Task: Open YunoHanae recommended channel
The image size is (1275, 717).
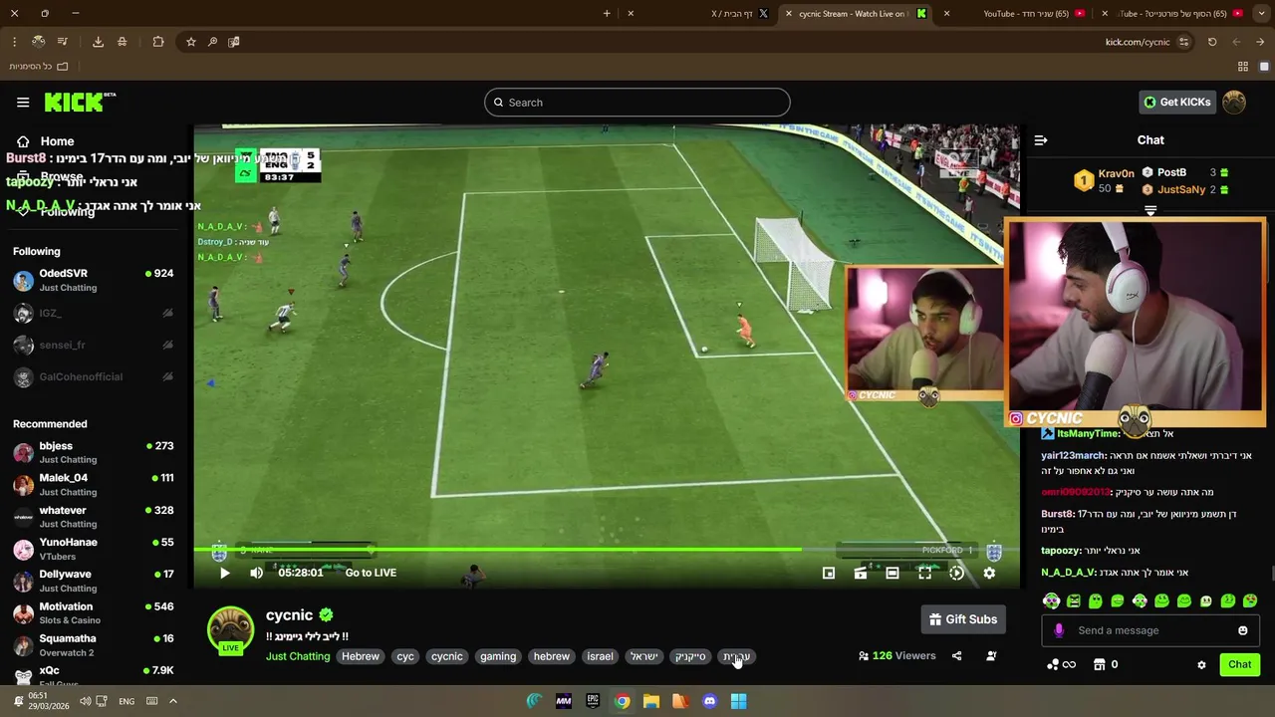Action: pyautogui.click(x=94, y=549)
